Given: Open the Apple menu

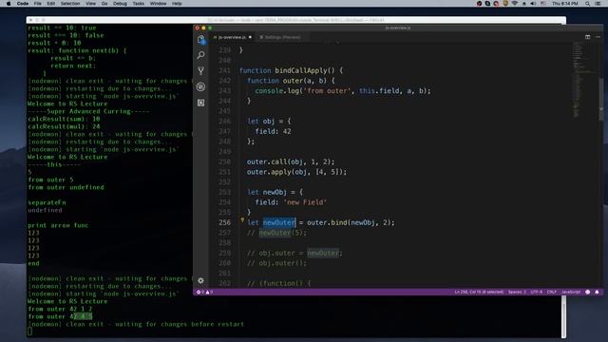Looking at the screenshot, I should coord(9,4).
